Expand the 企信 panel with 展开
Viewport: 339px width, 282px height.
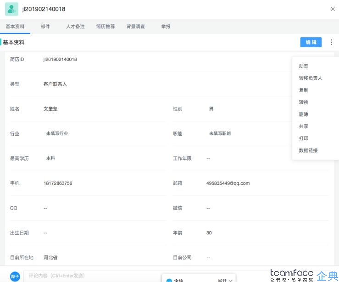coord(225,280)
